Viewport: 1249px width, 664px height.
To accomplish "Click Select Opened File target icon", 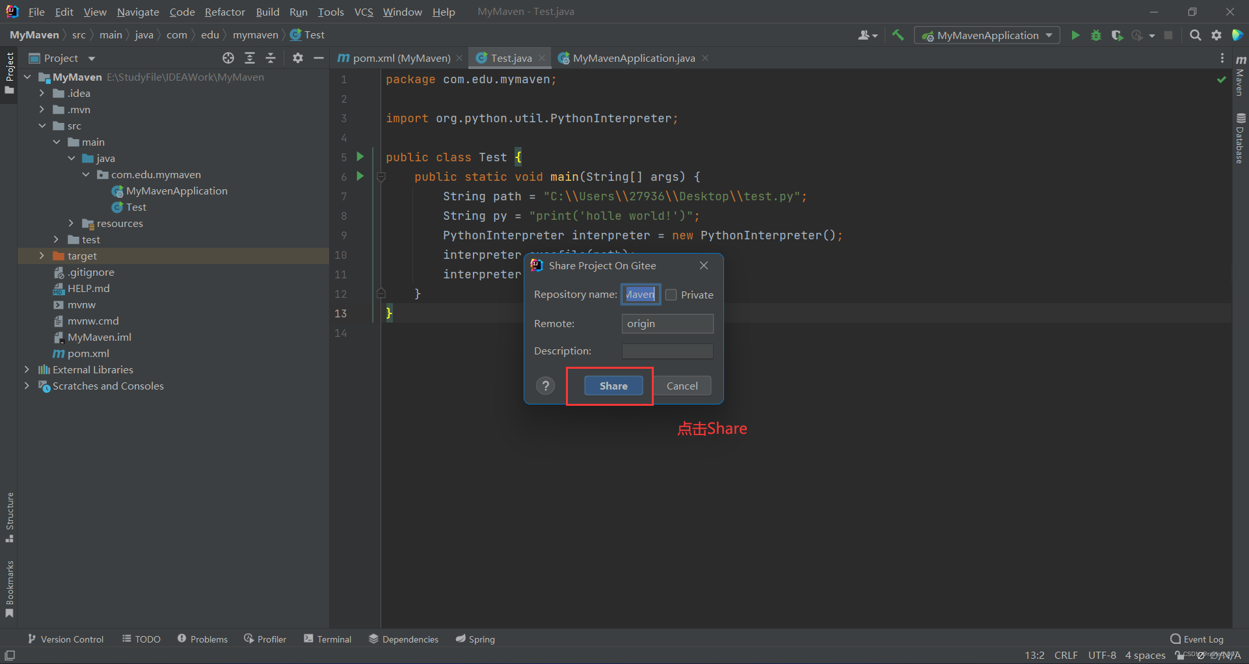I will pyautogui.click(x=228, y=58).
